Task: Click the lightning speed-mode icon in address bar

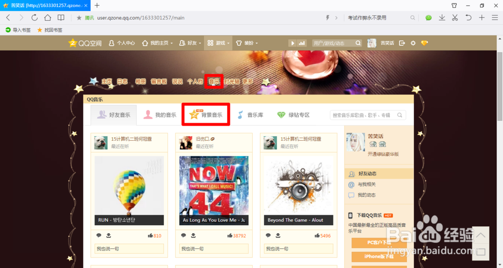Action: pyautogui.click(x=327, y=18)
